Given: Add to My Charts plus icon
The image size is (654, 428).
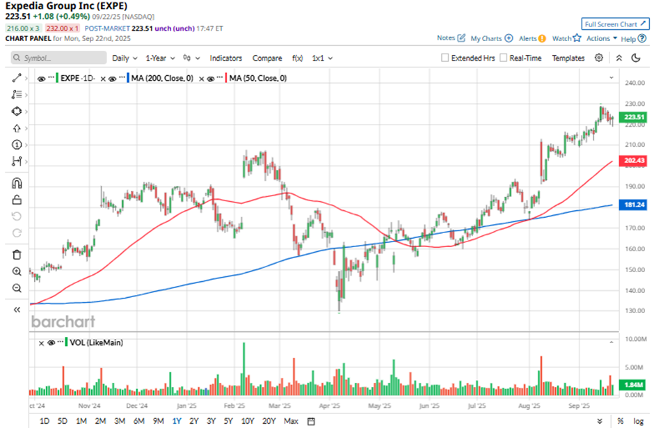Looking at the screenshot, I should [509, 38].
